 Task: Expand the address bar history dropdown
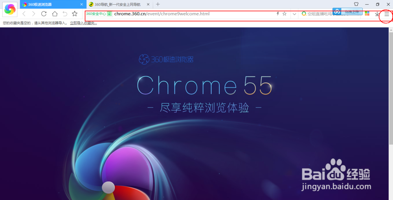click(x=294, y=14)
